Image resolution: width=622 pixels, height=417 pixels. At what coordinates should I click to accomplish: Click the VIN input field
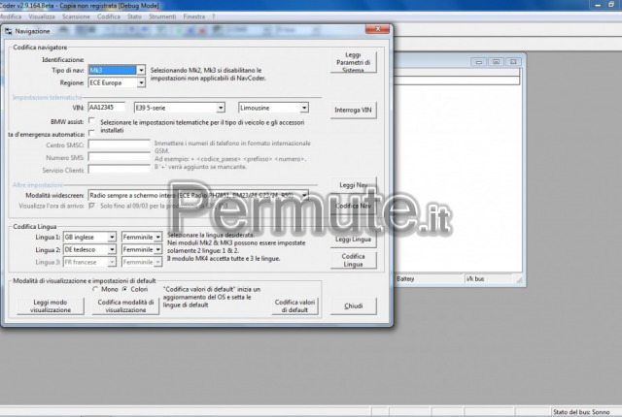coord(106,108)
